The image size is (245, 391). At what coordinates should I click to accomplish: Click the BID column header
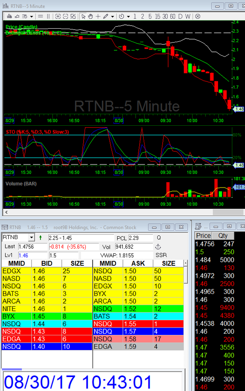point(46,263)
